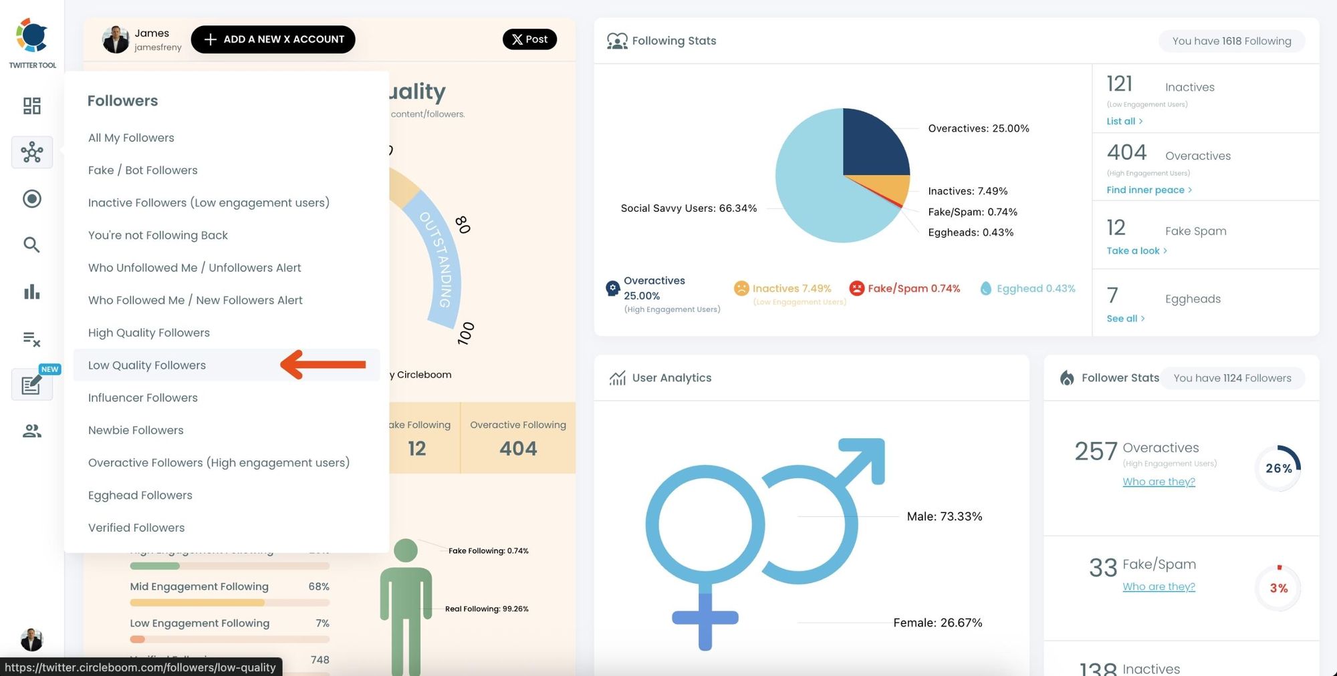Click the Mid Engagement Following progress bar
The image size is (1337, 676).
pos(229,603)
